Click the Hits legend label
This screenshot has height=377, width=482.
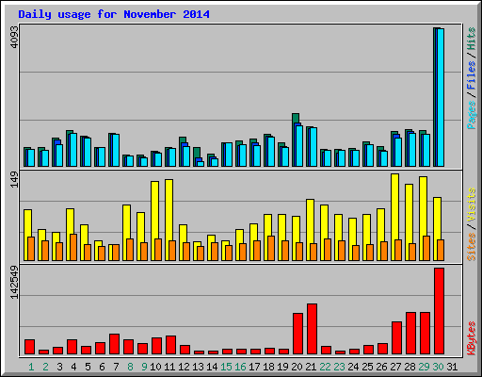click(x=472, y=39)
